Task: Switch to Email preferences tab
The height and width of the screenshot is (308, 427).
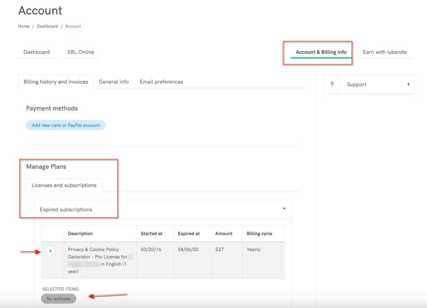Action: click(161, 82)
